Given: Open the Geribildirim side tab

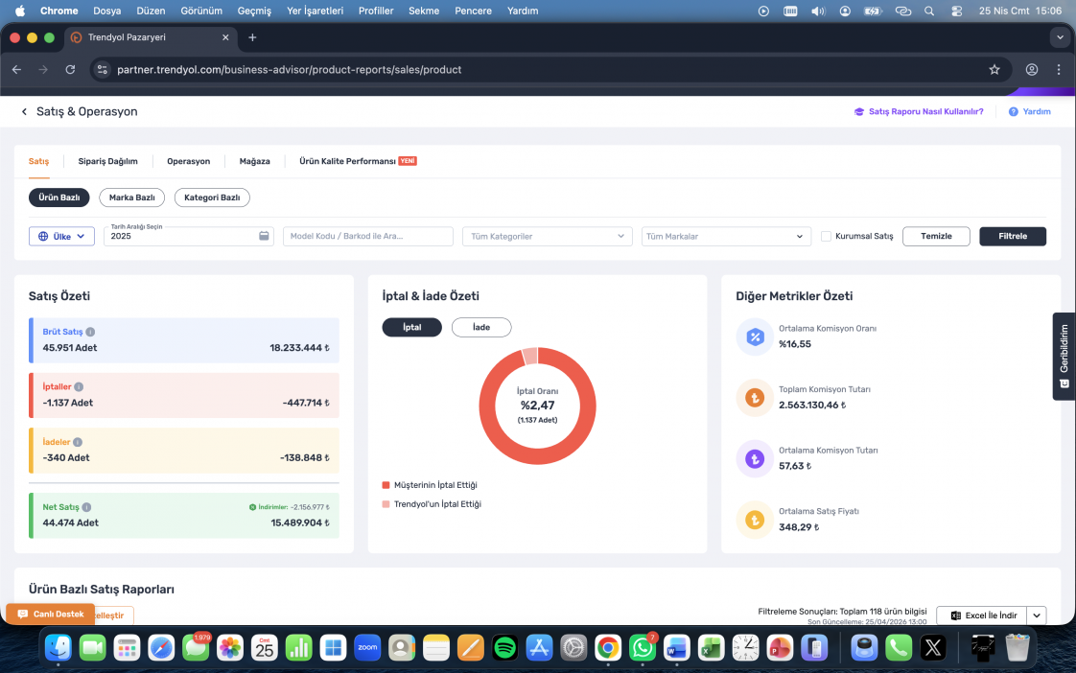Looking at the screenshot, I should 1064,356.
